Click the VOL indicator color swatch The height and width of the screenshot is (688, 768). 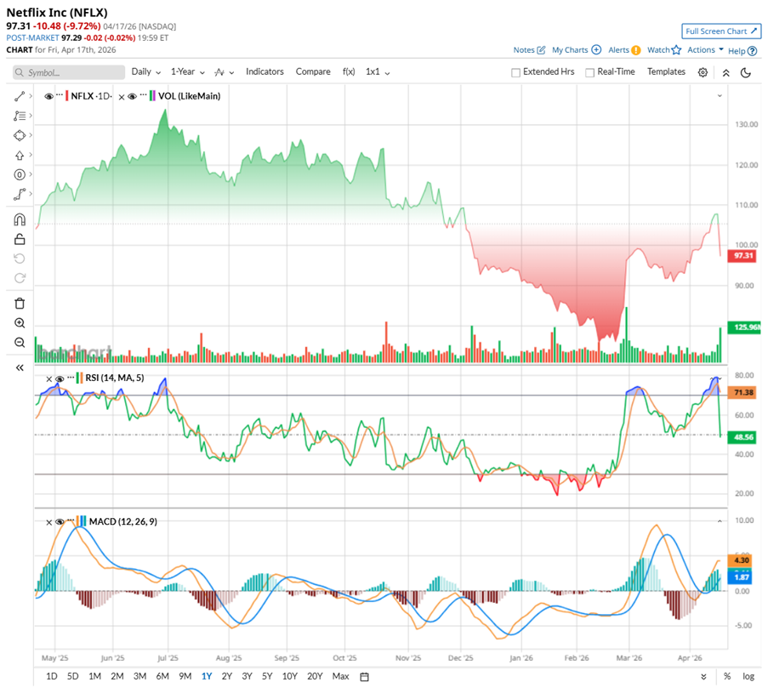153,96
